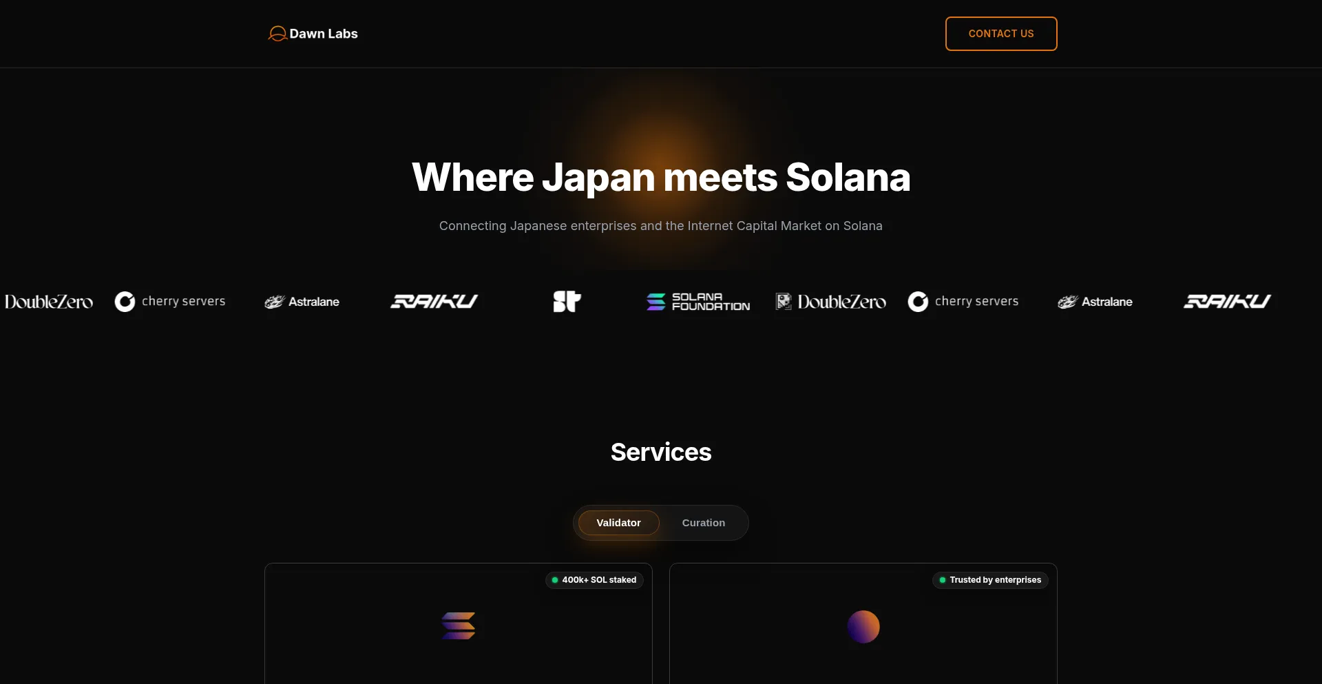
Task: Click the Services section heading
Action: (661, 452)
